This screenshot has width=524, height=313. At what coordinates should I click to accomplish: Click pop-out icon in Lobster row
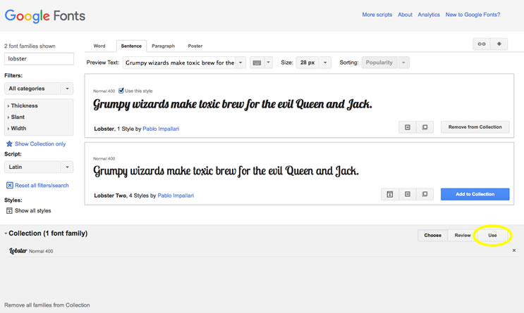425,127
